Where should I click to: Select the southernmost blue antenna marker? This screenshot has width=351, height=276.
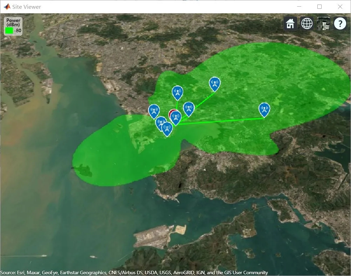tap(167, 129)
